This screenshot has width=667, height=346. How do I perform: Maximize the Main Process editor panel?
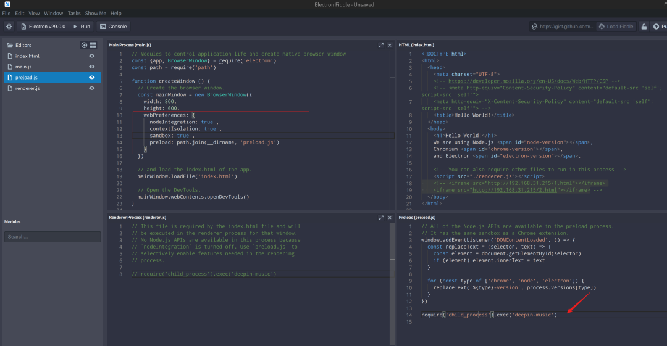point(382,45)
